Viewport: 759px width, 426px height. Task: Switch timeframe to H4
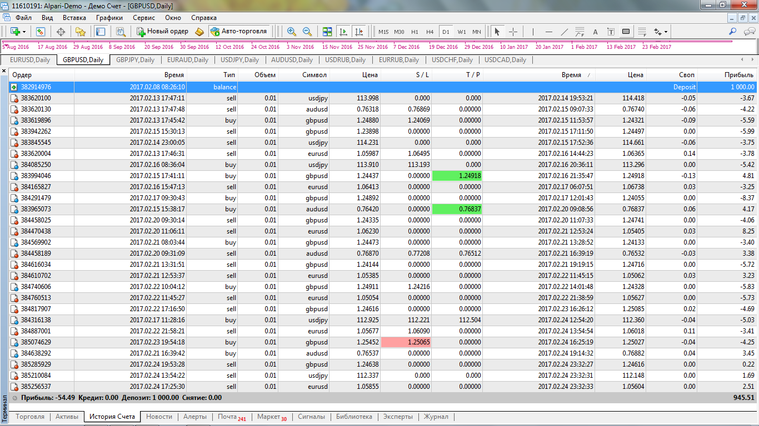(430, 32)
